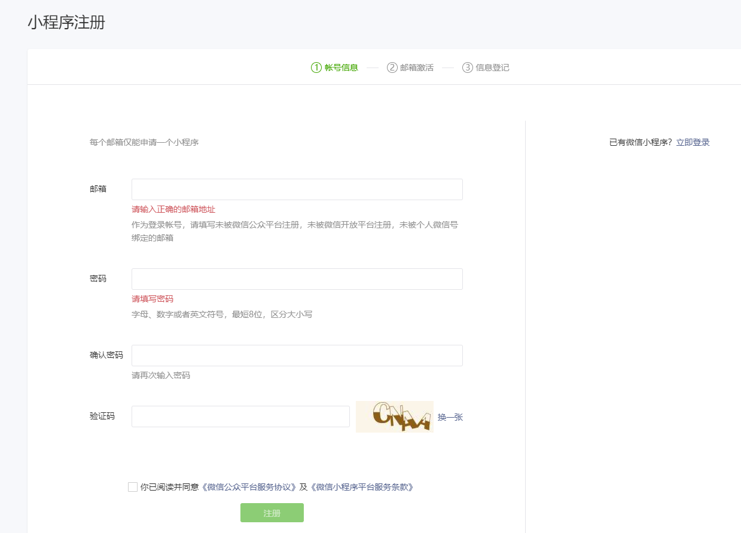The height and width of the screenshot is (533, 741).
Task: Refresh captcha via 换一张 link
Action: (x=450, y=417)
